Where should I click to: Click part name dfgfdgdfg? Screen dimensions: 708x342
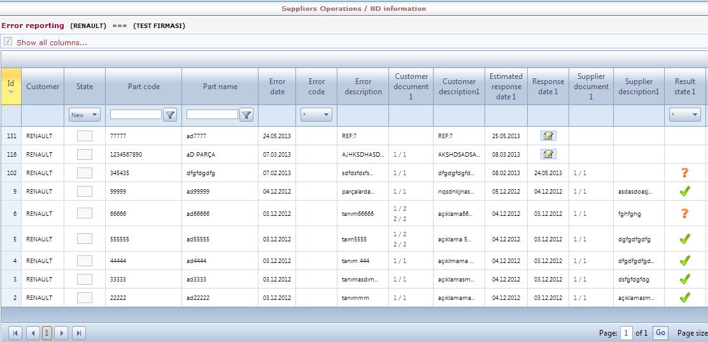pos(201,173)
